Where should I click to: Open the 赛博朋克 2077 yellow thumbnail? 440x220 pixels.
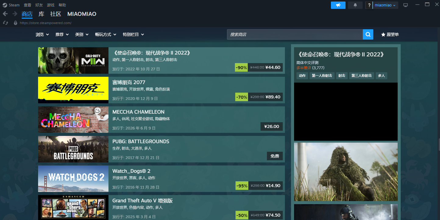(x=73, y=90)
